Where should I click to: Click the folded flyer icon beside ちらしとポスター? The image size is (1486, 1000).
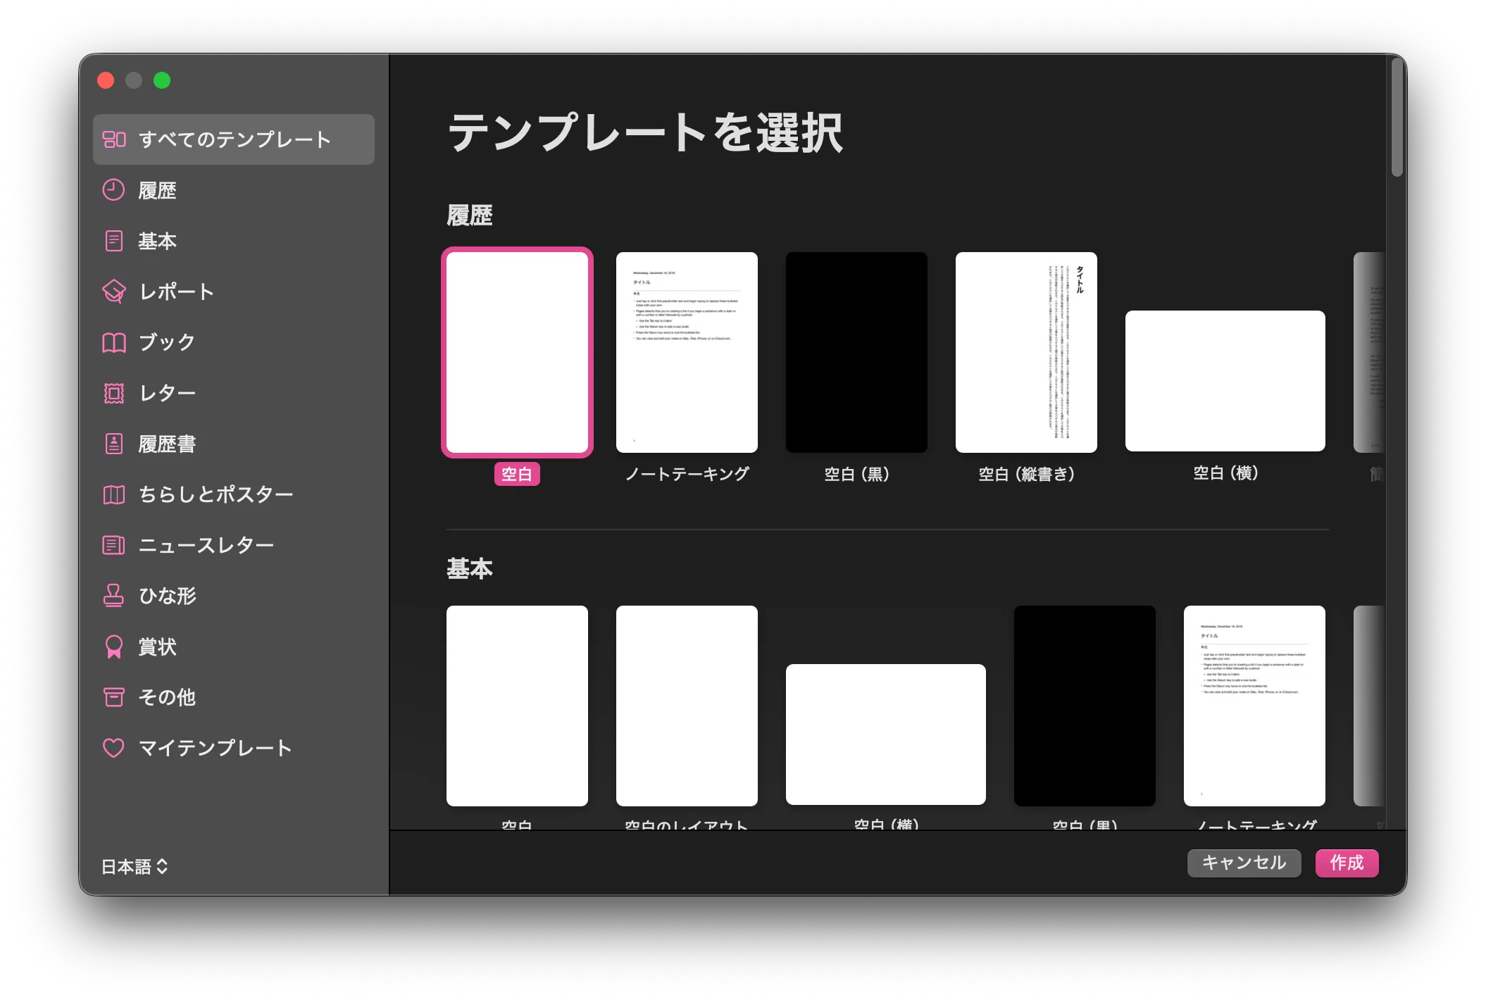point(113,494)
